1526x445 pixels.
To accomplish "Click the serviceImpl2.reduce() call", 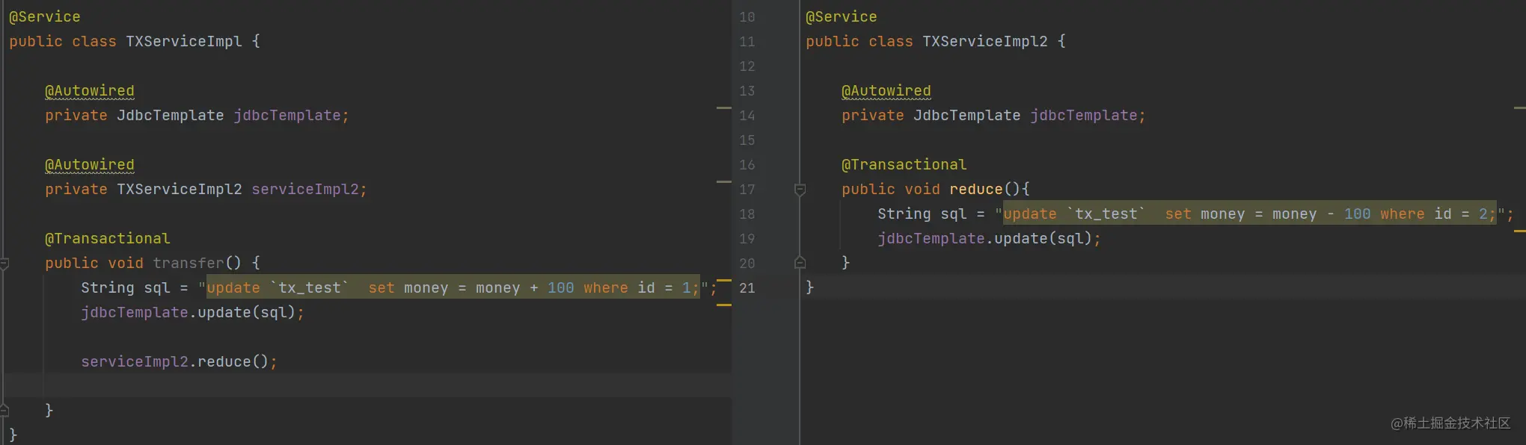I will click(x=179, y=362).
